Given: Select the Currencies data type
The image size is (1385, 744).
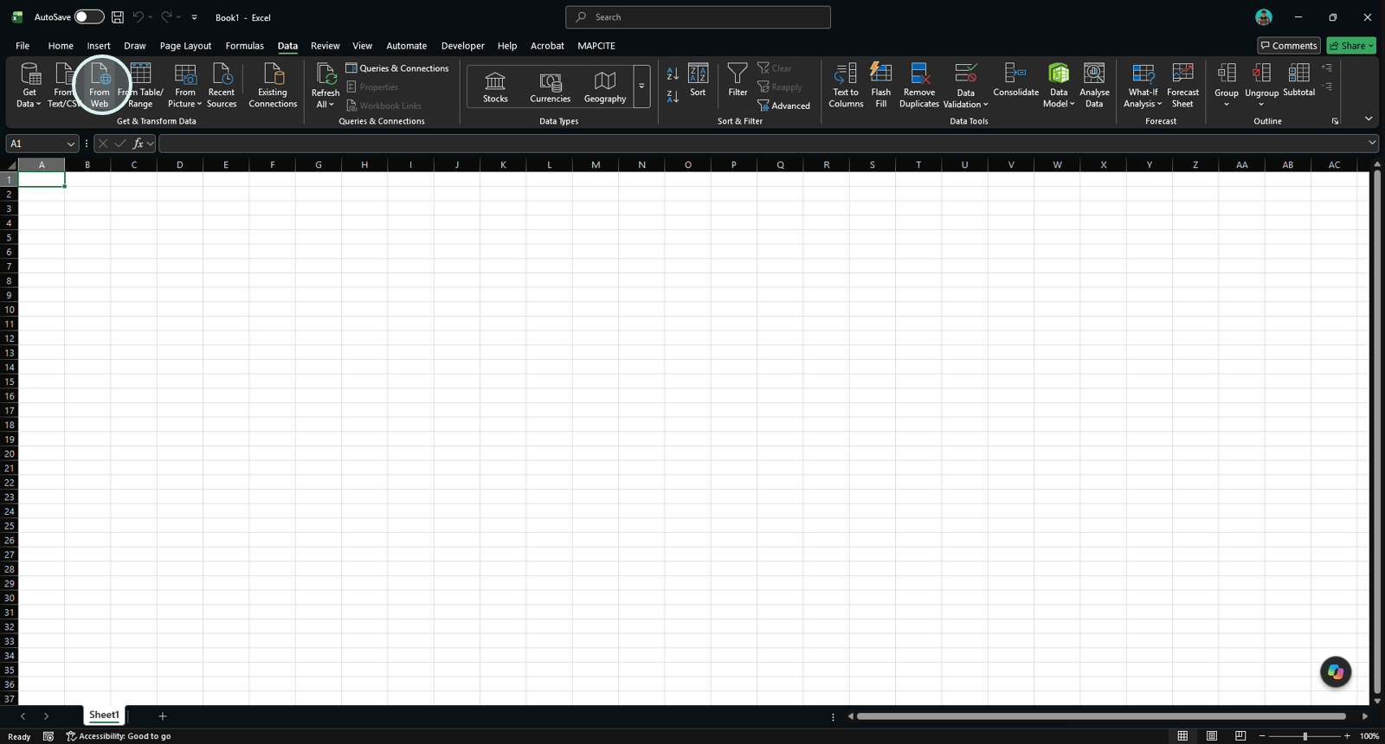Looking at the screenshot, I should pos(550,87).
